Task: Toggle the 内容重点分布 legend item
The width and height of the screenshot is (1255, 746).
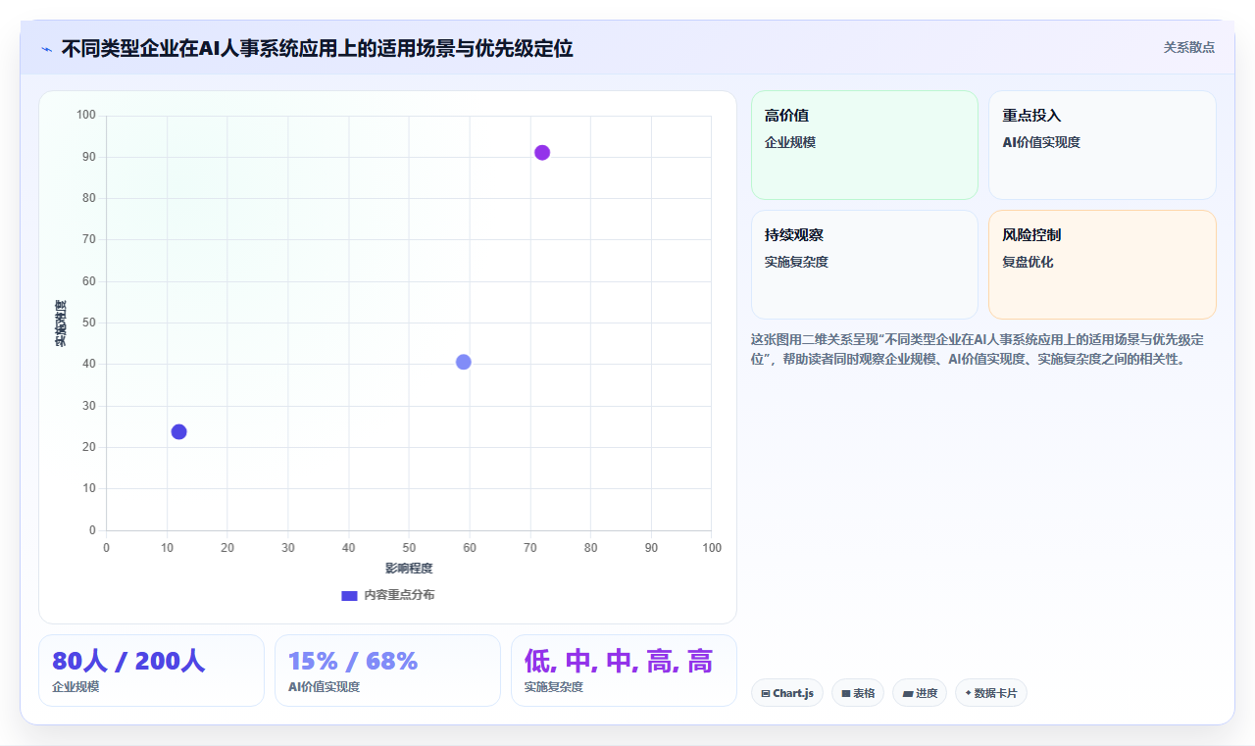Action: [x=388, y=595]
